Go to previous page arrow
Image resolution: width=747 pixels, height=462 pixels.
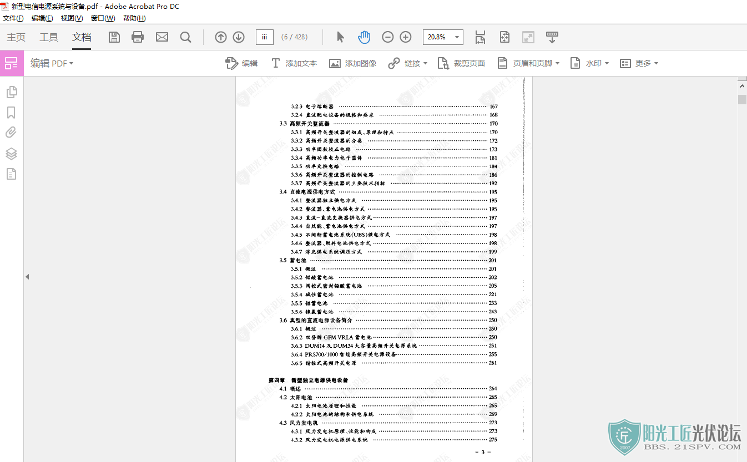pyautogui.click(x=221, y=37)
